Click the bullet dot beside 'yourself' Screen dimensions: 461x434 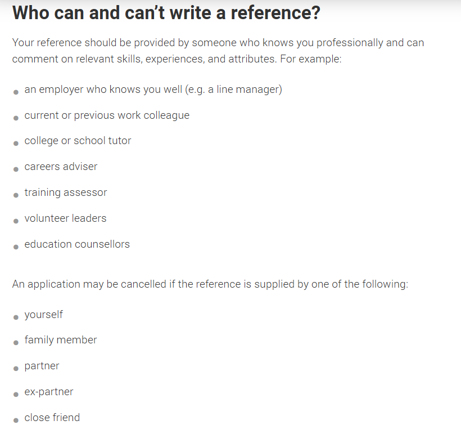pyautogui.click(x=16, y=317)
